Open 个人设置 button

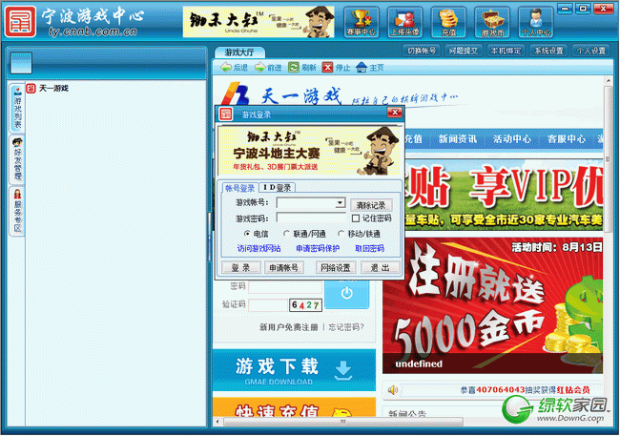point(590,51)
